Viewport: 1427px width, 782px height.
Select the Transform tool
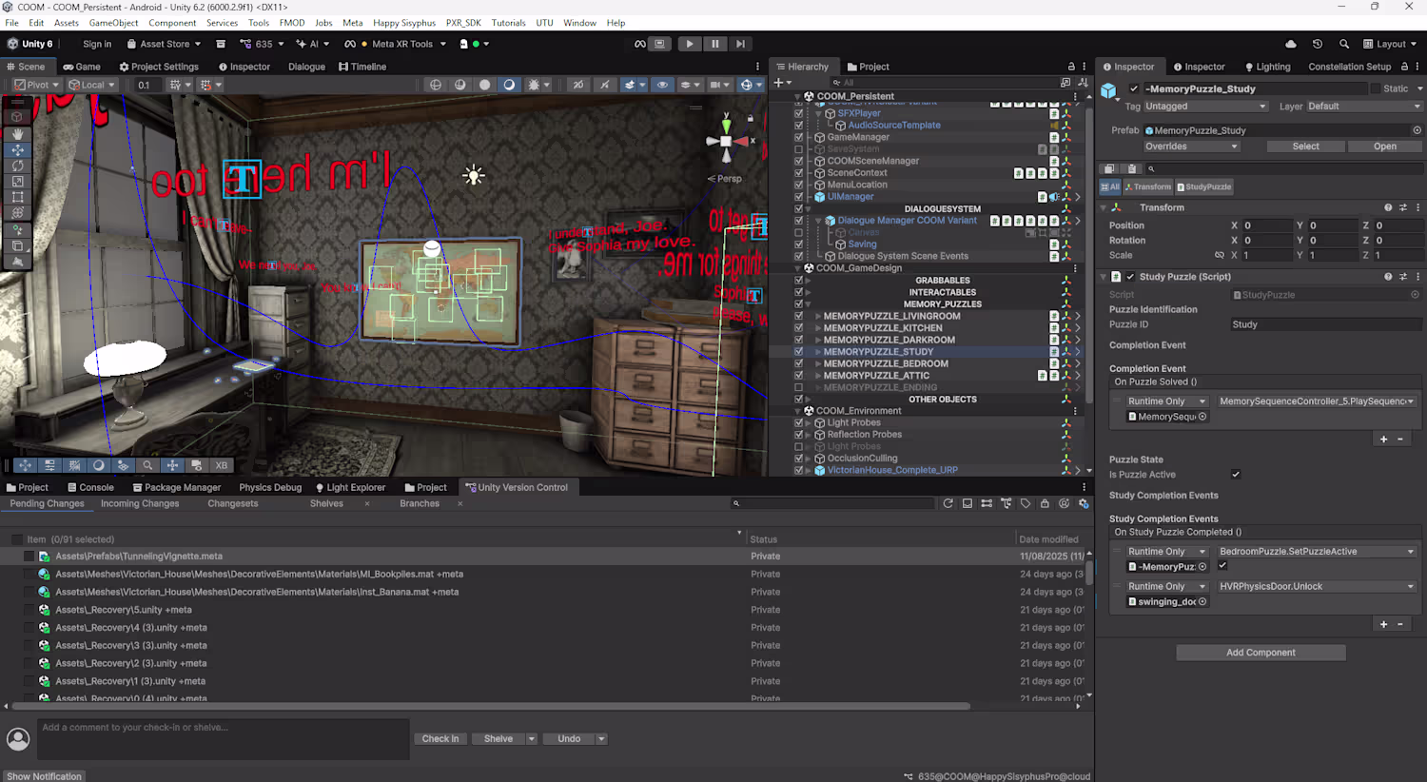coord(18,213)
